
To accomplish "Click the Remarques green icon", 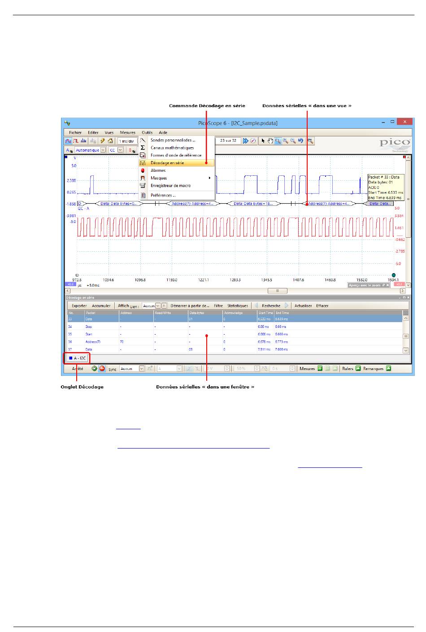I will tap(389, 369).
